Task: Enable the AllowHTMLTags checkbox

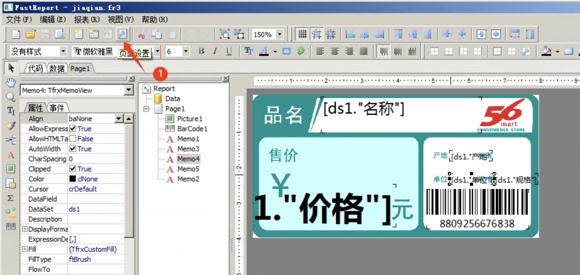Action: coord(72,139)
